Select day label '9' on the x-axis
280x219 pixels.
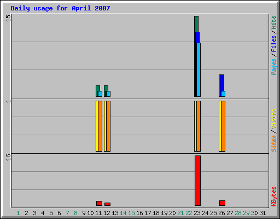(84, 213)
